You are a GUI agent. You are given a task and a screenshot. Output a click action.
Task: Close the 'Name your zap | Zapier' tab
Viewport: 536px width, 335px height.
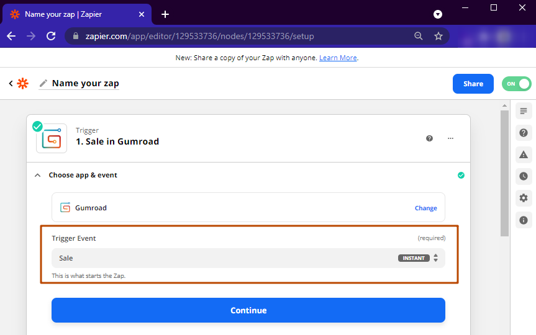[x=142, y=14]
